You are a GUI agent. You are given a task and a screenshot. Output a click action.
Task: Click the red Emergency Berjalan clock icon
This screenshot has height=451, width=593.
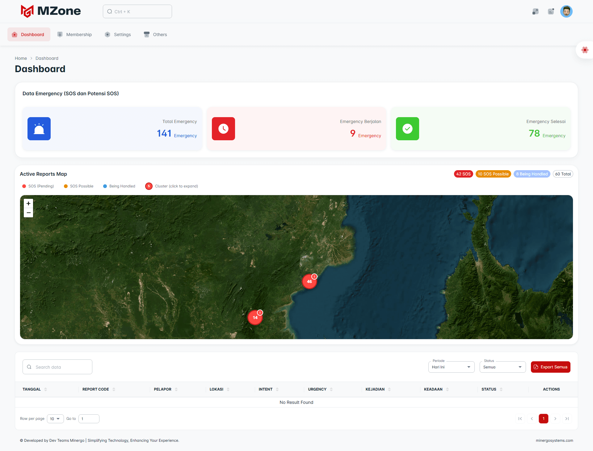(x=223, y=129)
